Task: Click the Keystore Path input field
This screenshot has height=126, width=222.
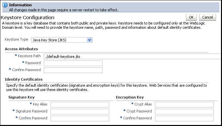Action: tap(133, 57)
